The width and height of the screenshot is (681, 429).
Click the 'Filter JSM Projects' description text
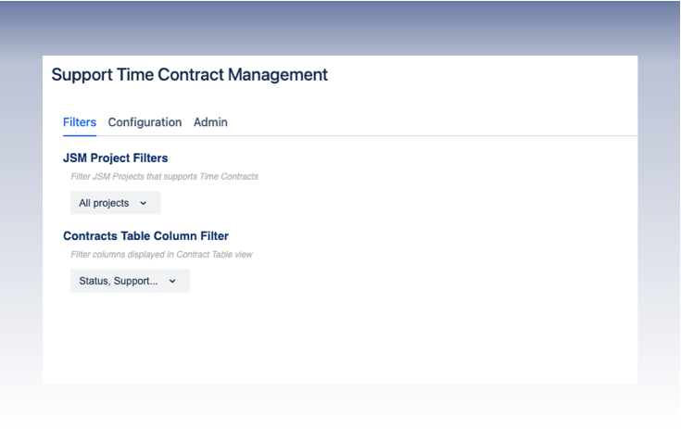(x=164, y=176)
